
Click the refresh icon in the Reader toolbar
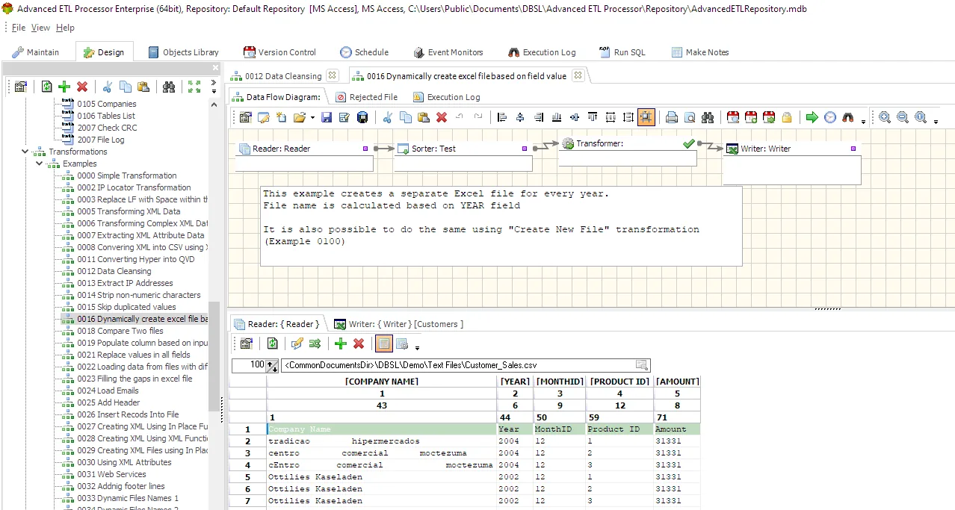pyautogui.click(x=273, y=343)
